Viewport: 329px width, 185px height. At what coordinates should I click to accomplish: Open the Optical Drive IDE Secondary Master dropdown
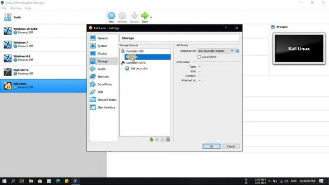click(216, 51)
